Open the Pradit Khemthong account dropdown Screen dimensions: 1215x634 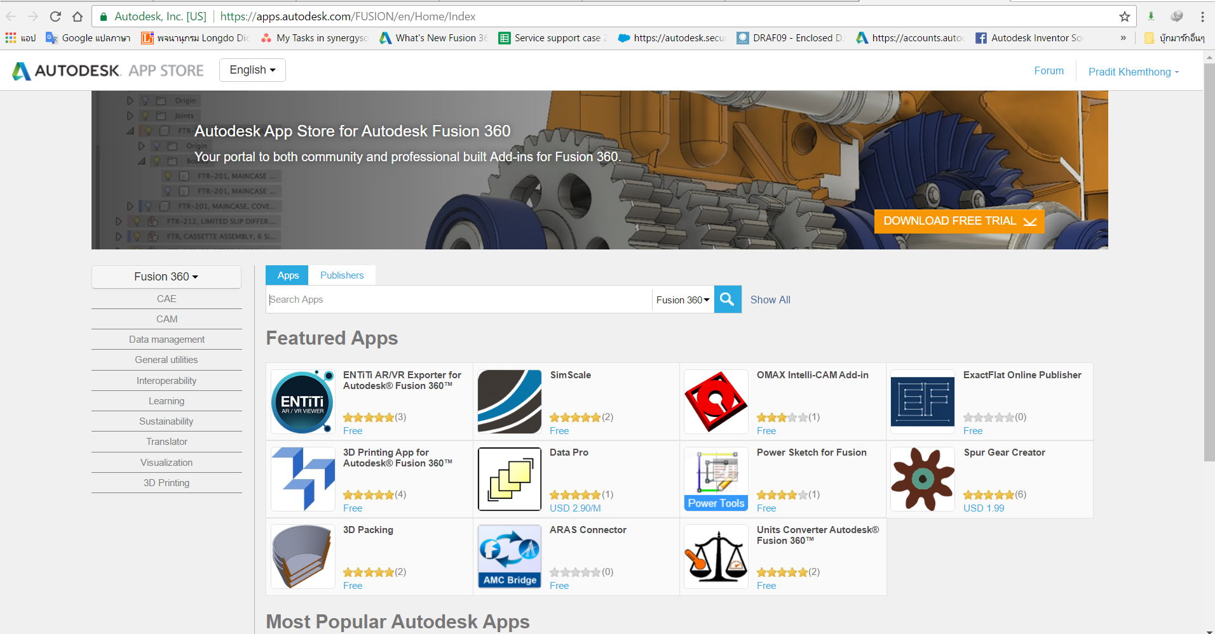pos(1133,72)
